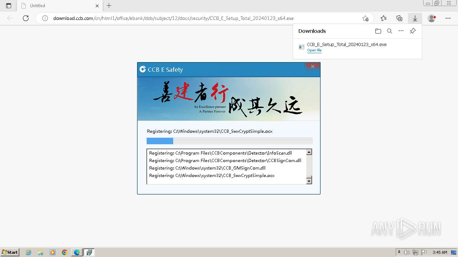Minimize the Edge browser window
458x257 pixels.
[428, 3]
